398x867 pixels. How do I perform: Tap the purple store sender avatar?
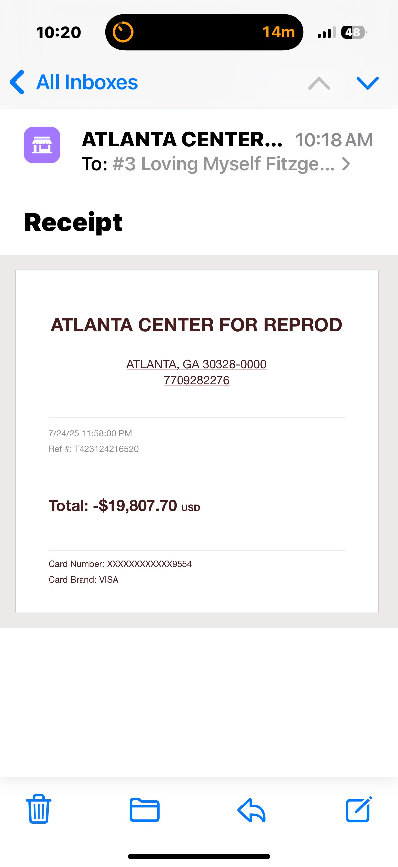click(x=42, y=145)
